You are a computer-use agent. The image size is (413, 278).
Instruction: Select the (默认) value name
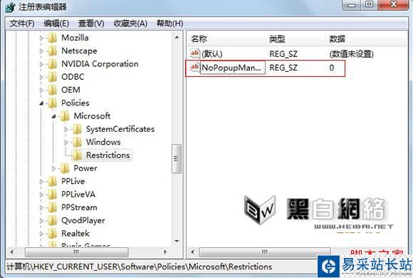[212, 54]
